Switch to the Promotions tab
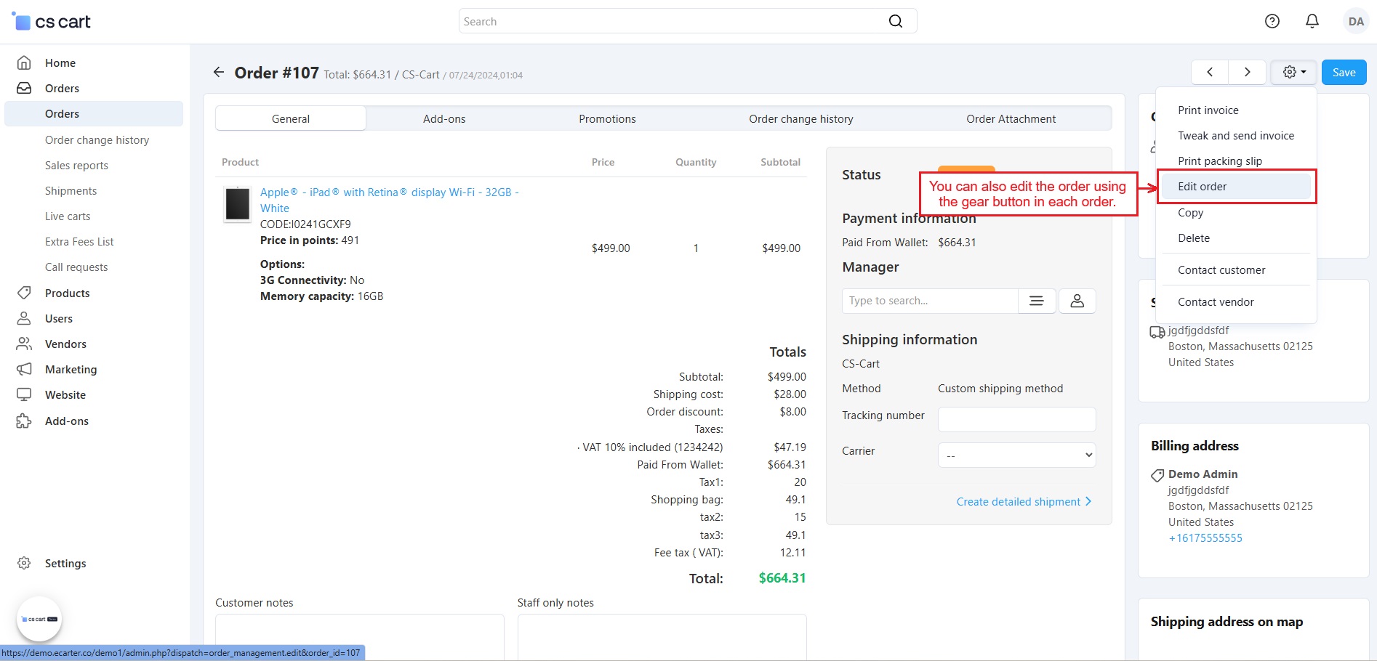1377x661 pixels. pyautogui.click(x=607, y=119)
